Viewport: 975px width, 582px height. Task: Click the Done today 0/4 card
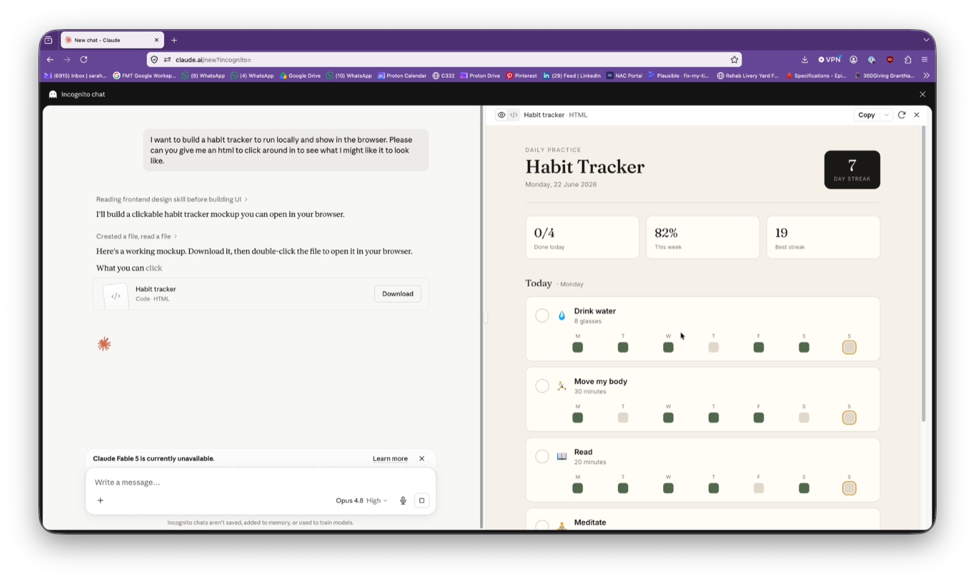coord(582,238)
